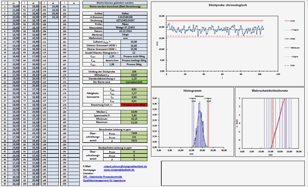
Task: Select the Median value 18,90
Action: click(x=134, y=112)
